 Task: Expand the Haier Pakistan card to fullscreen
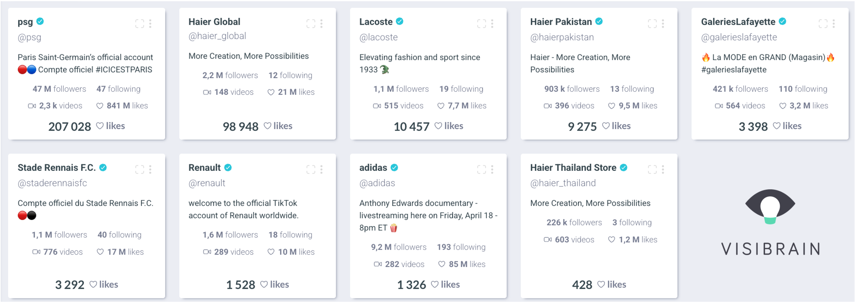(652, 23)
